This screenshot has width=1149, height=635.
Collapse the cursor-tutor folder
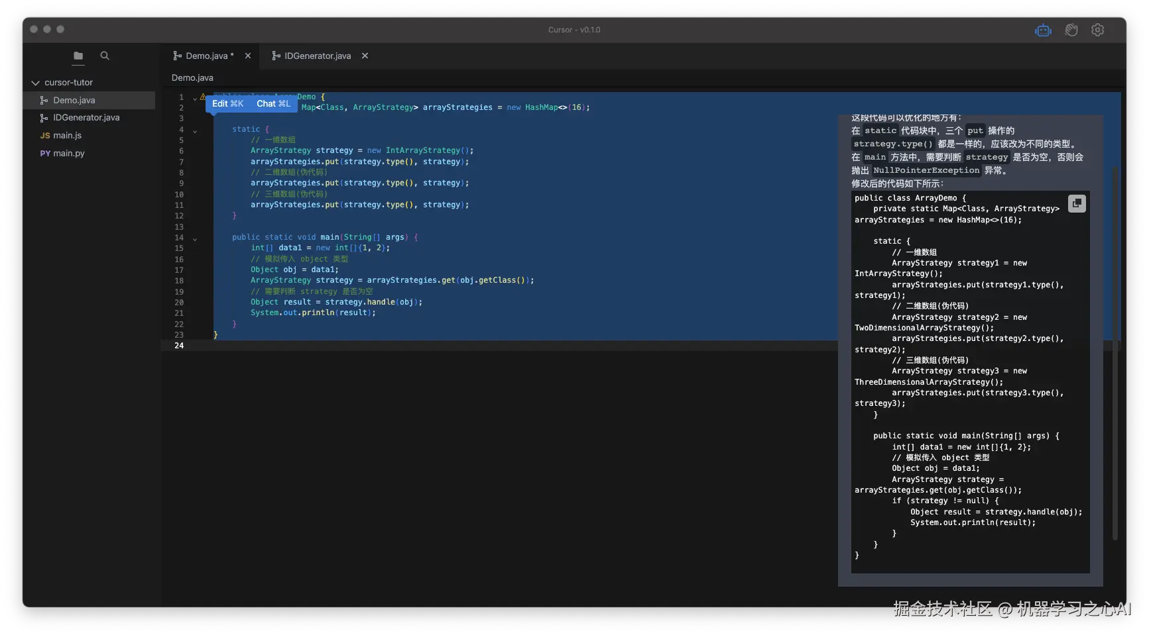(36, 83)
